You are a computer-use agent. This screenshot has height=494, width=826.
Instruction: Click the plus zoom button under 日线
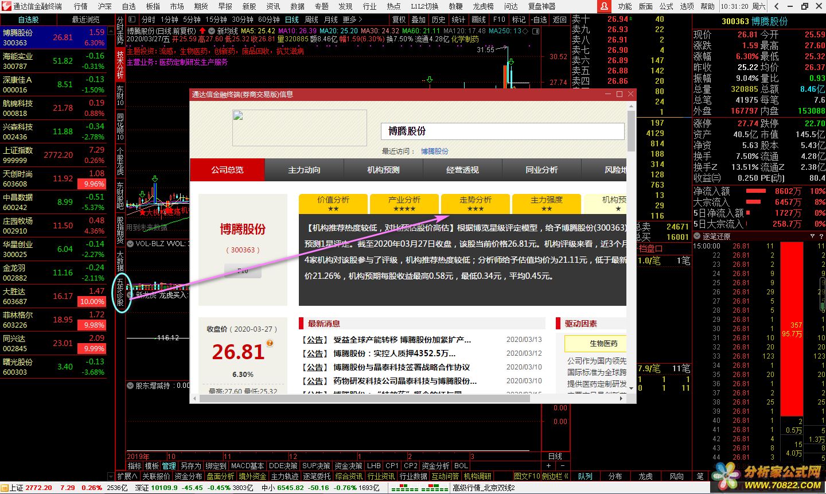pyautogui.click(x=548, y=466)
